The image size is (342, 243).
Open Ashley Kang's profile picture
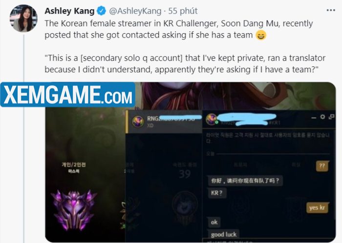coord(23,18)
